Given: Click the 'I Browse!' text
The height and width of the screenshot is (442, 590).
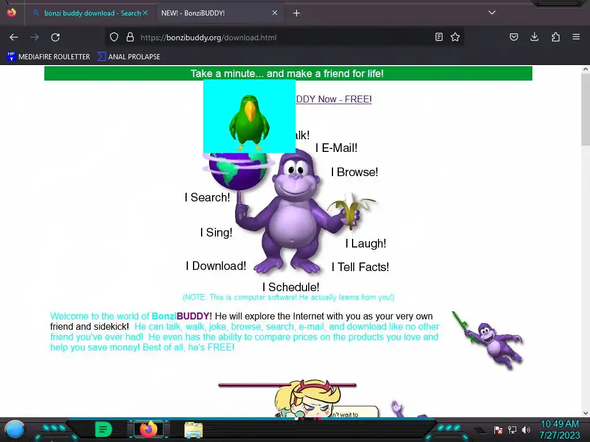Looking at the screenshot, I should [x=354, y=172].
